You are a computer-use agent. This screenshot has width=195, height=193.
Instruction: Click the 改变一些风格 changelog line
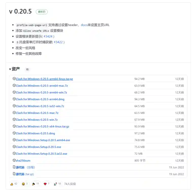click(25, 48)
